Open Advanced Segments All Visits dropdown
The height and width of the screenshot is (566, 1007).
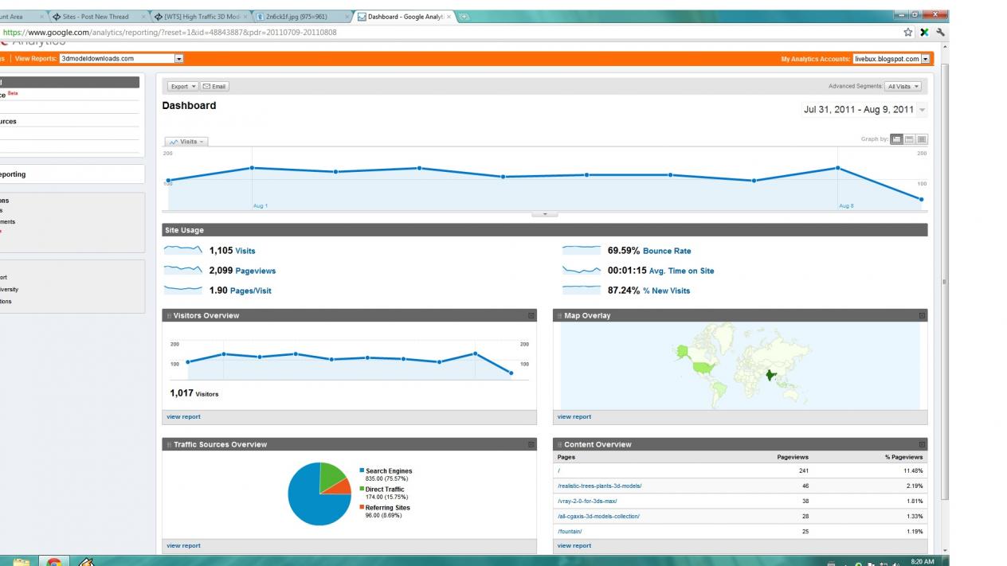point(903,86)
